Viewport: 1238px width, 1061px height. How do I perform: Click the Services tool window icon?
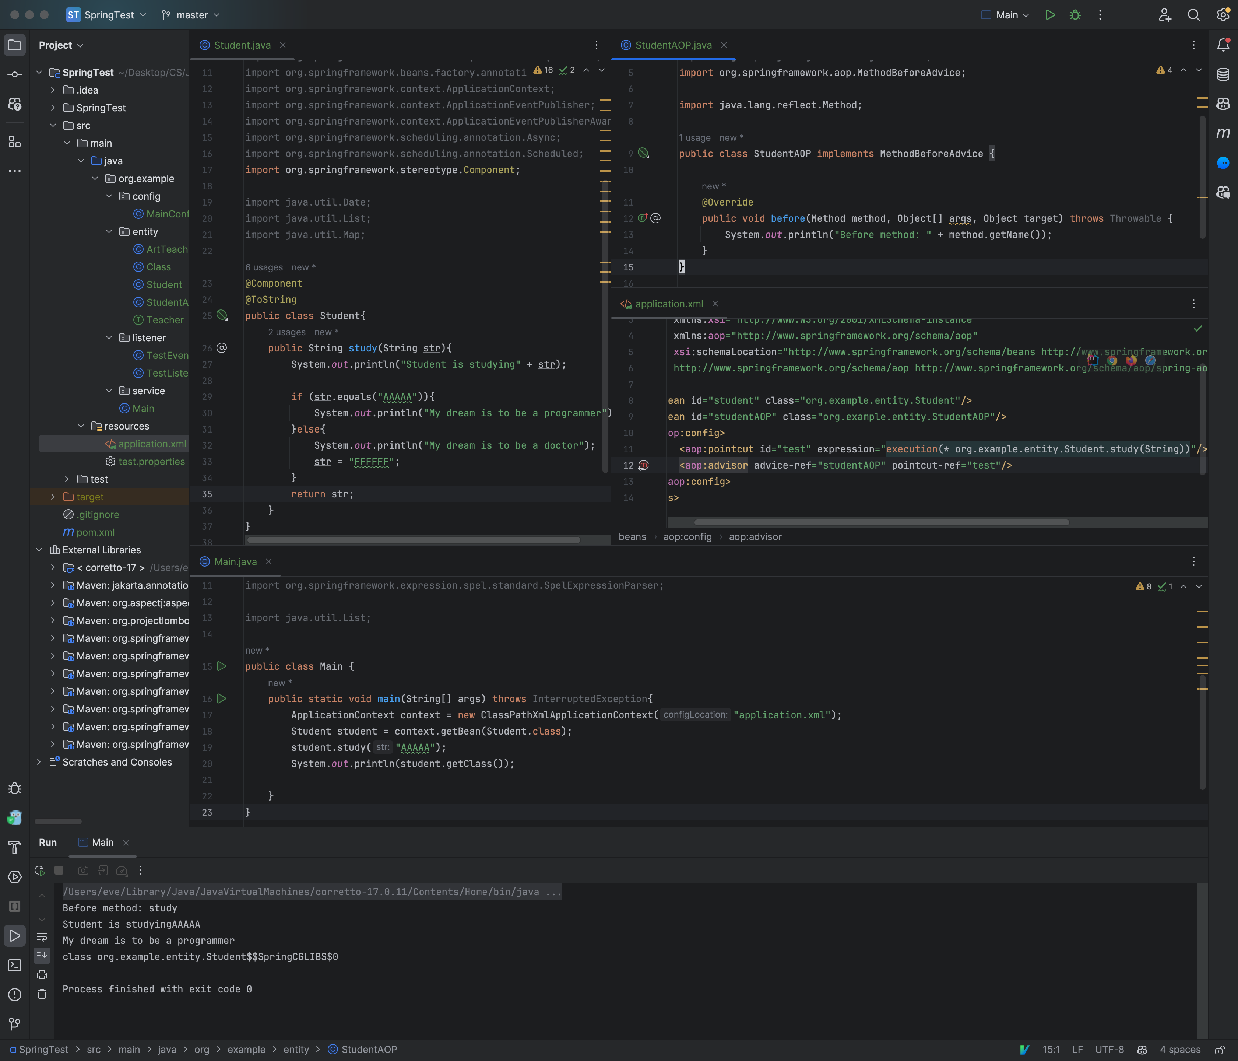pos(15,876)
